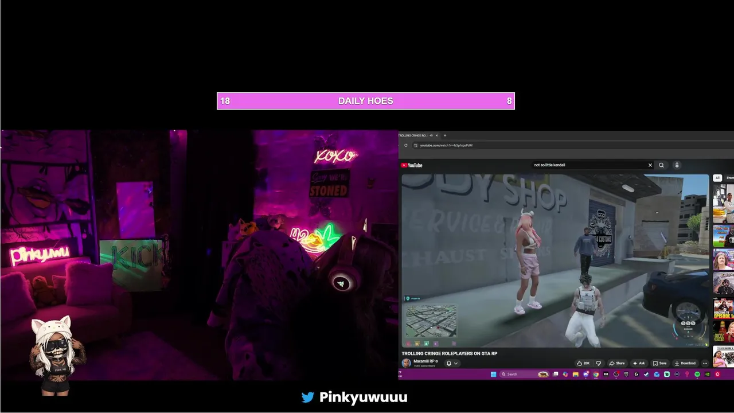Click the video title Trolling Cringe Roleplayers
The height and width of the screenshot is (413, 734).
pyautogui.click(x=449, y=353)
